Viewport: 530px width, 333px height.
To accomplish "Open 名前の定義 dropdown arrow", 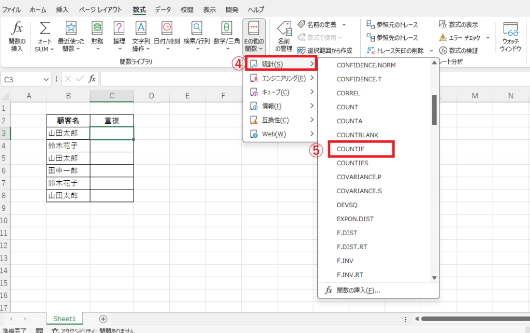I will [x=344, y=25].
